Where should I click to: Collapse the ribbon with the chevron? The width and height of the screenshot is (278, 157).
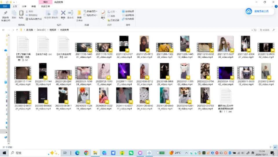point(272,6)
